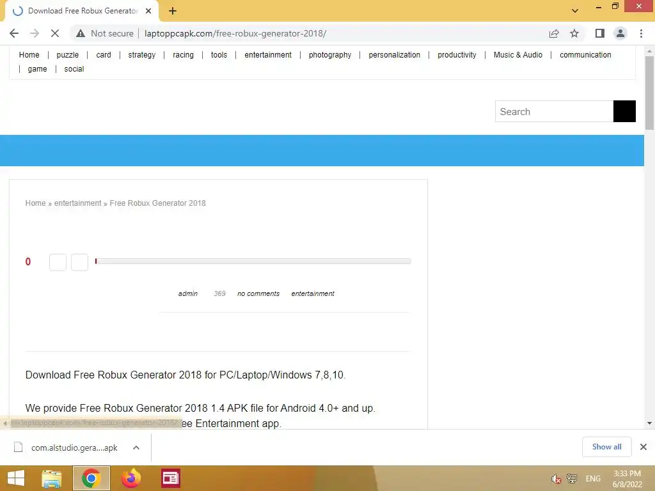The image size is (655, 491).
Task: Click the rating progress bar
Action: tap(253, 261)
